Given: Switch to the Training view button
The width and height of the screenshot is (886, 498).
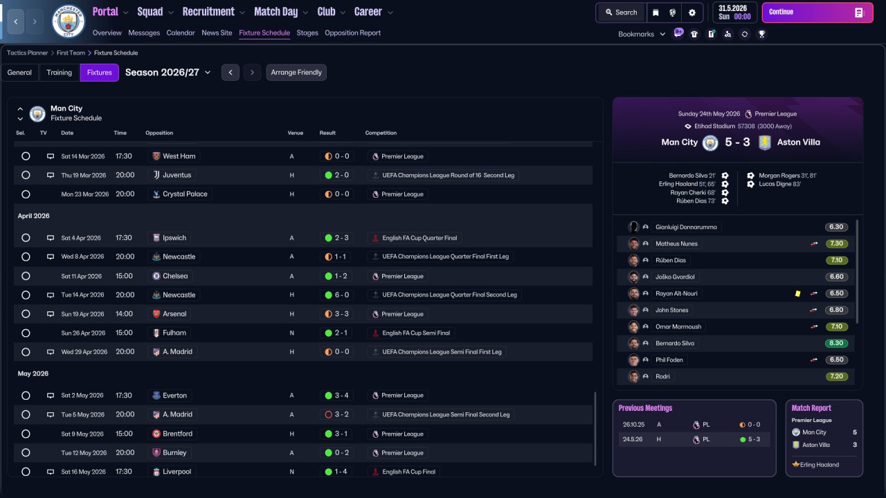Looking at the screenshot, I should (60, 73).
